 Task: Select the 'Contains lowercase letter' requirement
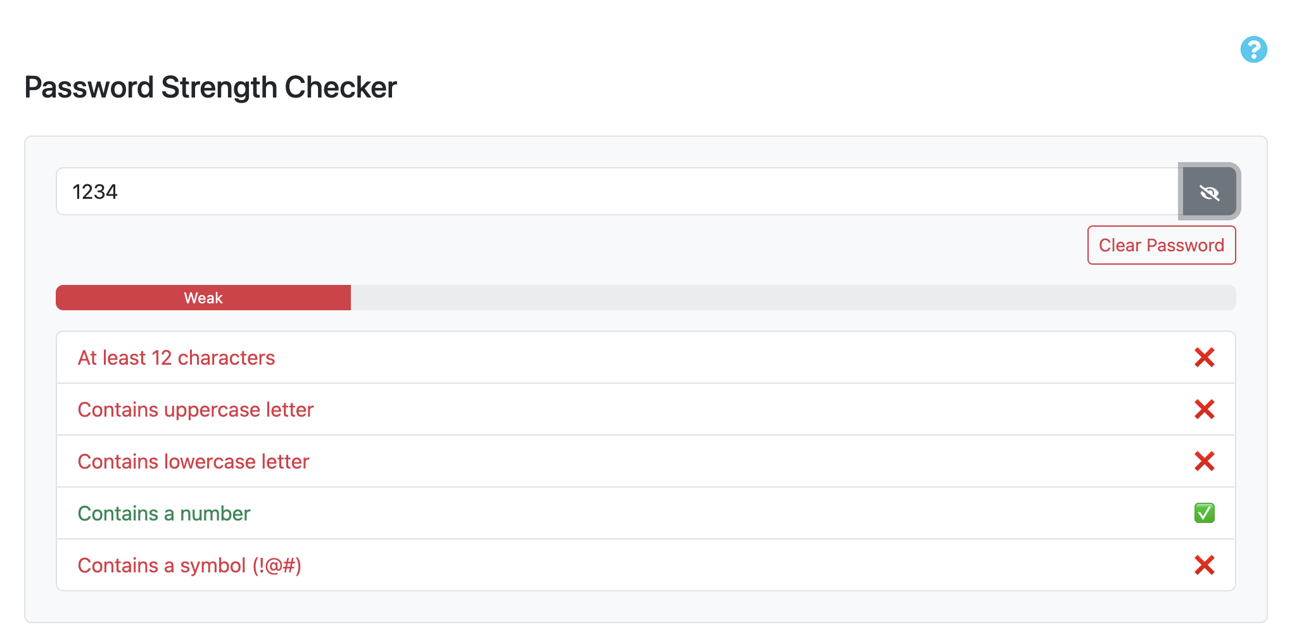[193, 462]
